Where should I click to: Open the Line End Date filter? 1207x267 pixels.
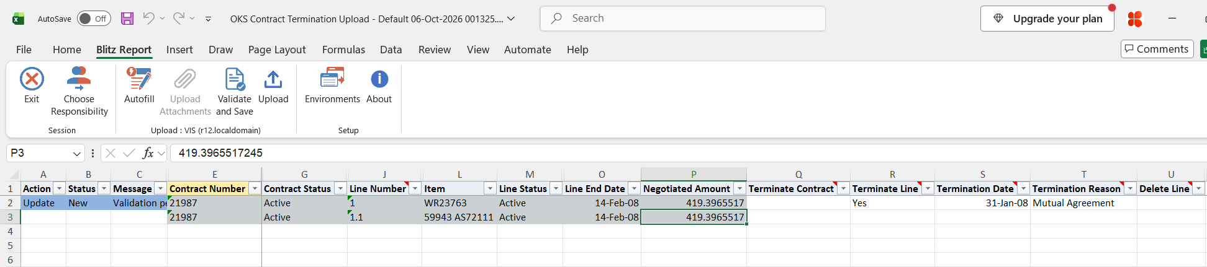click(634, 188)
